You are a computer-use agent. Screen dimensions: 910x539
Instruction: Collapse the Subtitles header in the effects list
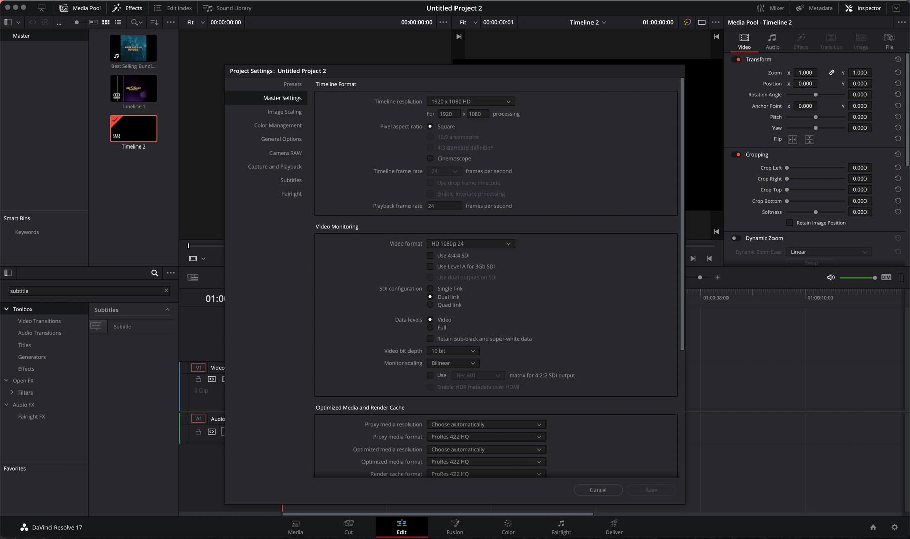tap(167, 310)
